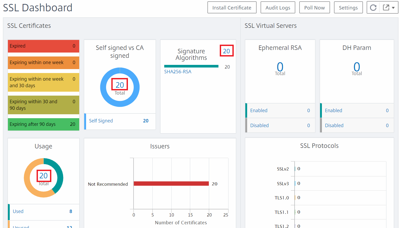399x228 pixels.
Task: Open the export dropdown icon
Action: pyautogui.click(x=389, y=8)
